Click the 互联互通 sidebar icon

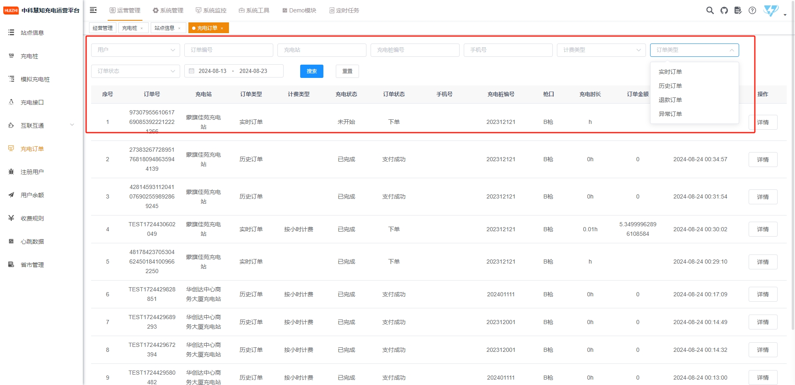pyautogui.click(x=11, y=125)
